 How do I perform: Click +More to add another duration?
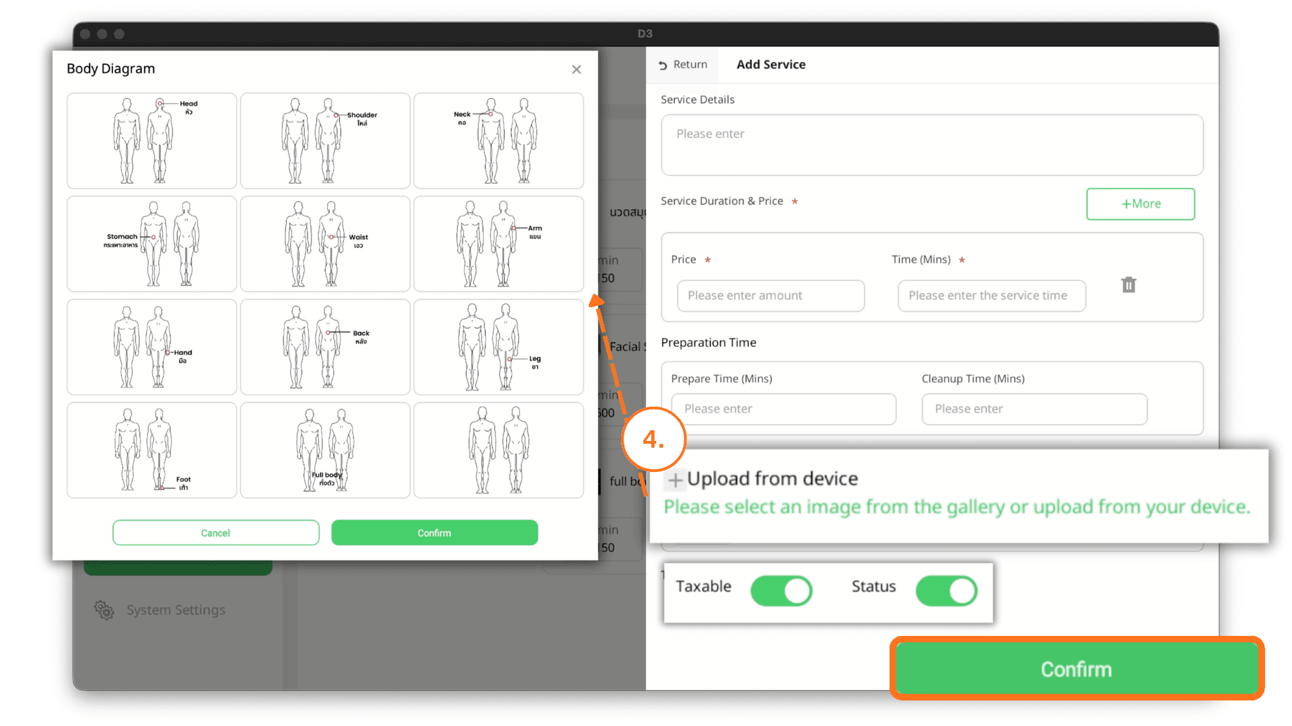1140,204
